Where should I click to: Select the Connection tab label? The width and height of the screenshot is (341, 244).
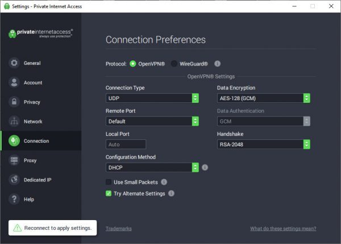coord(36,141)
